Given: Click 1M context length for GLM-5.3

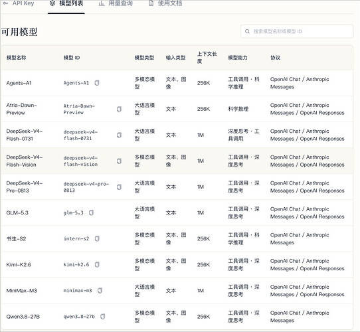Looking at the screenshot, I should (201, 212).
